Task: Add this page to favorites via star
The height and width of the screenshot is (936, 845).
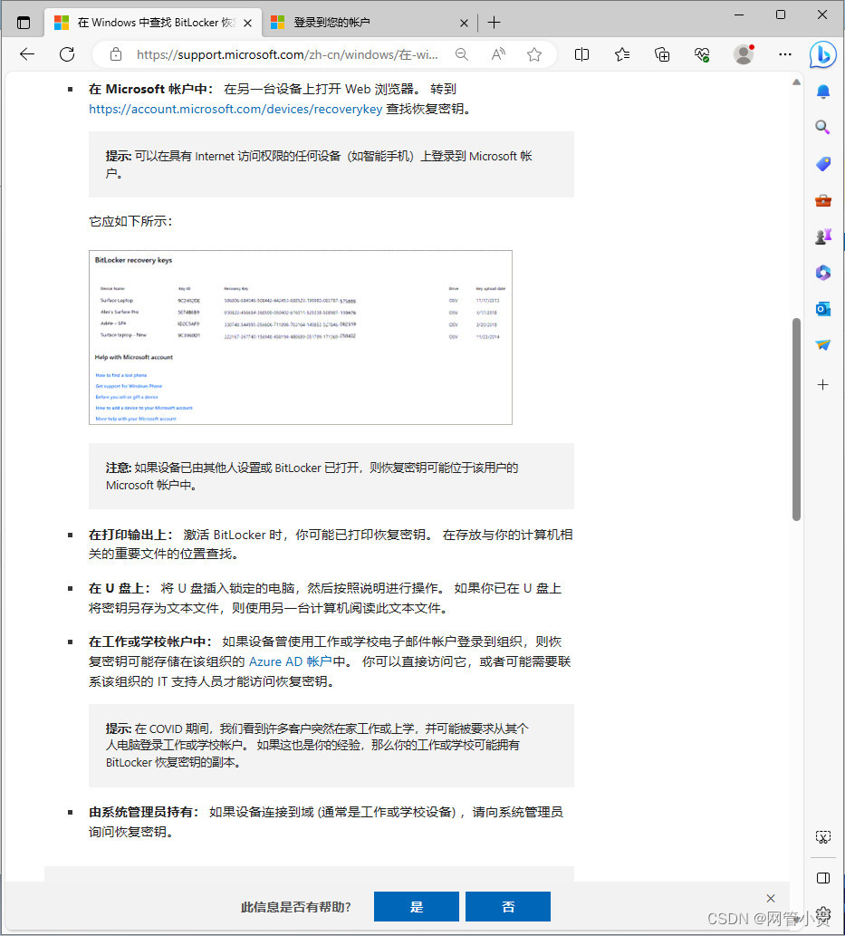Action: pos(534,54)
